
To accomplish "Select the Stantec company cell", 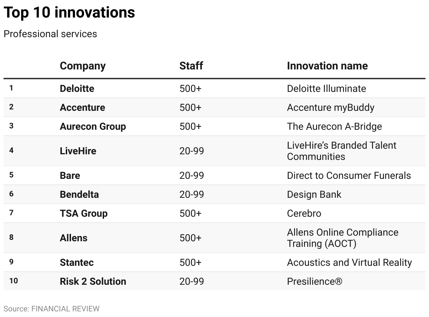I will pyautogui.click(x=77, y=262).
